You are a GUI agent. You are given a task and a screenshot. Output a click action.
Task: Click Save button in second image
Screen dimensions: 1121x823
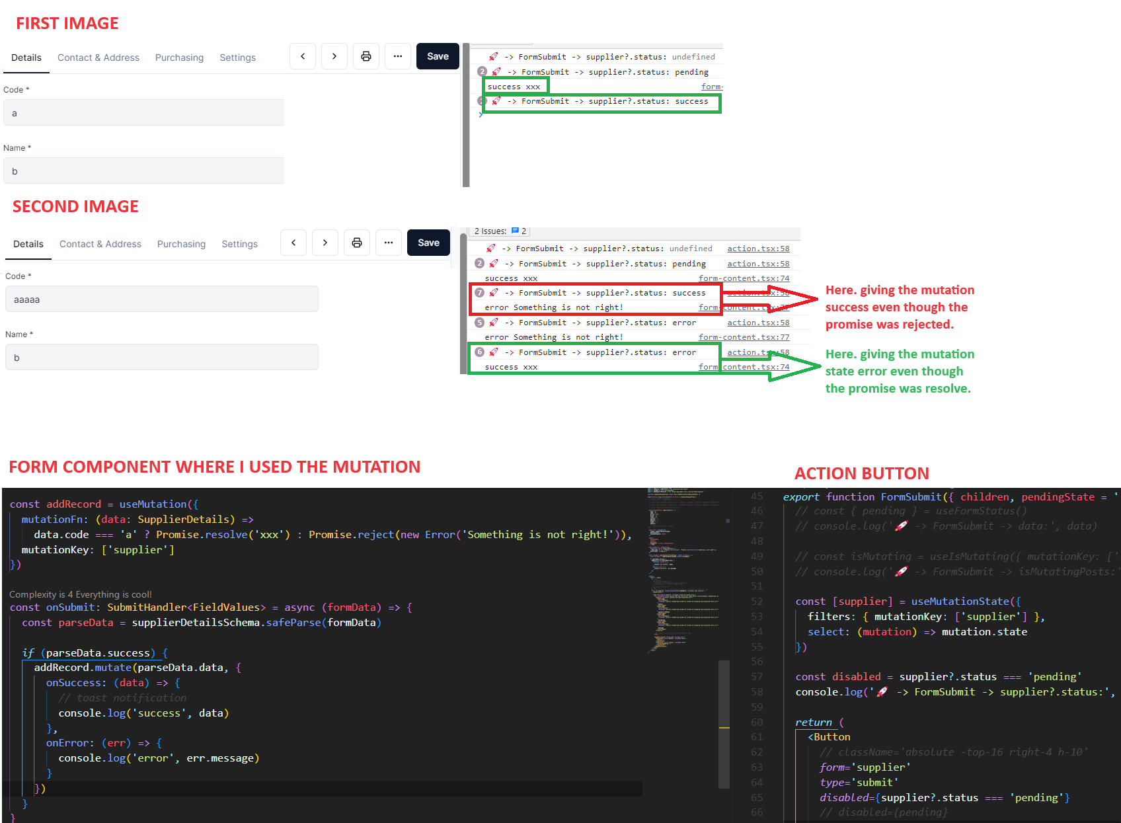click(428, 243)
